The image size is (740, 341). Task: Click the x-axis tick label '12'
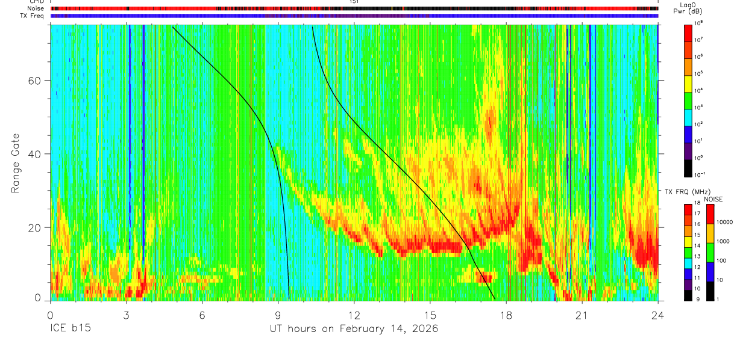click(354, 314)
